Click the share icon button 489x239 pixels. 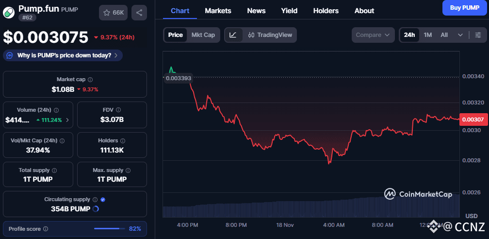[139, 13]
